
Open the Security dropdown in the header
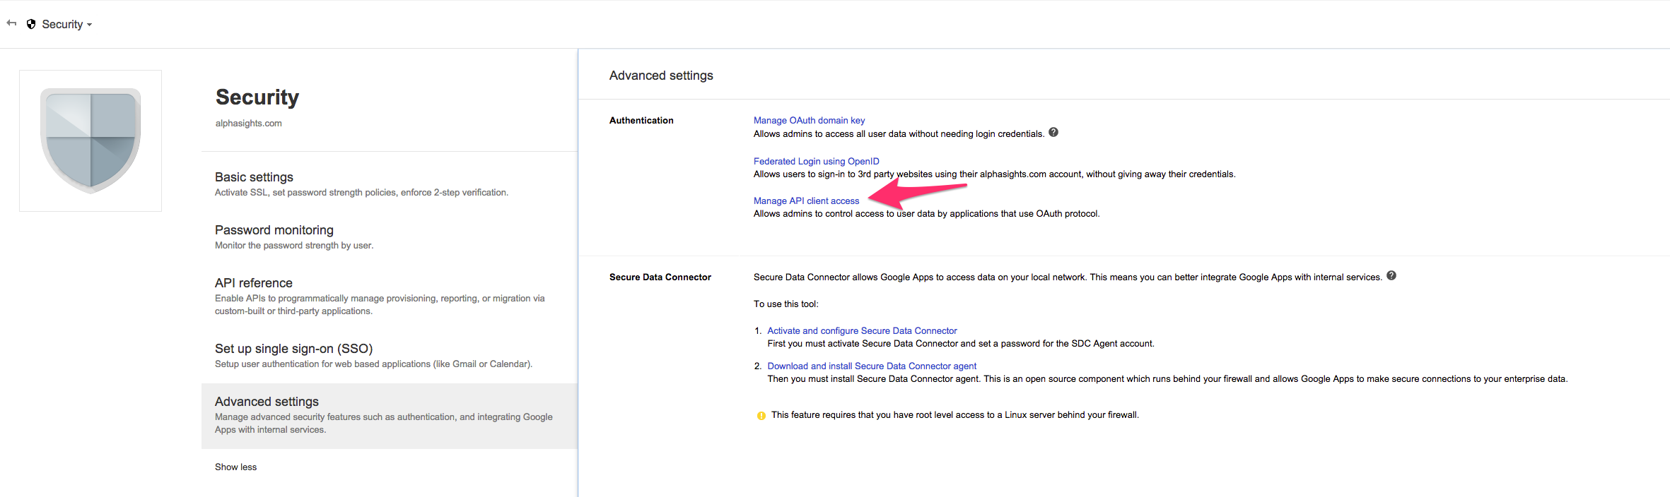tap(67, 24)
